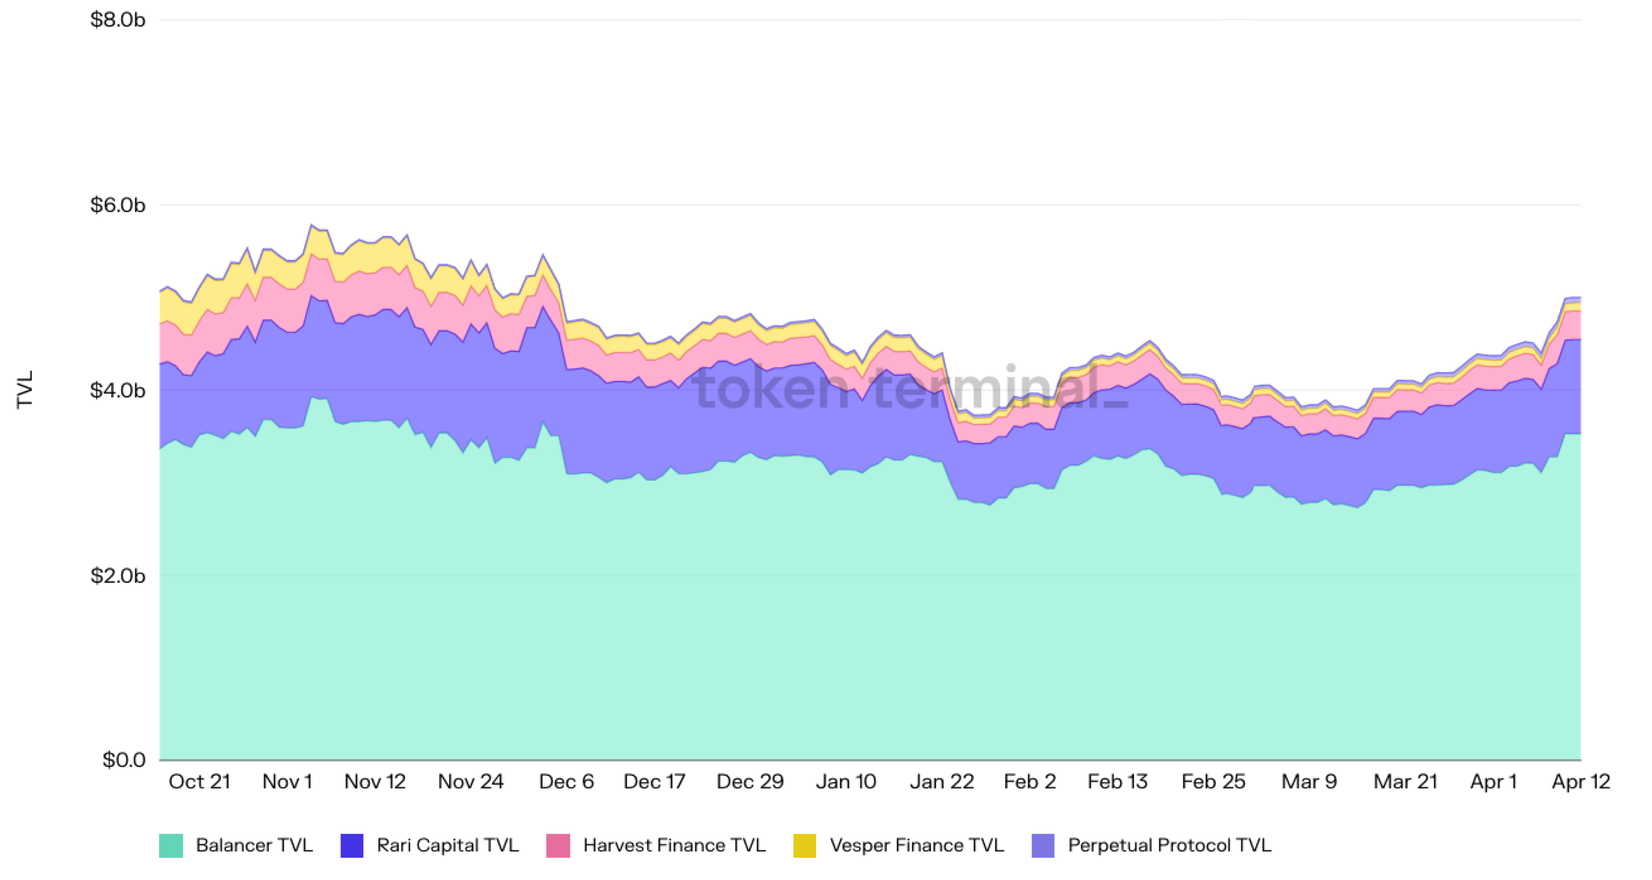Click the Balancer TVL teal legend swatch
Image resolution: width=1652 pixels, height=880 pixels.
[x=171, y=846]
